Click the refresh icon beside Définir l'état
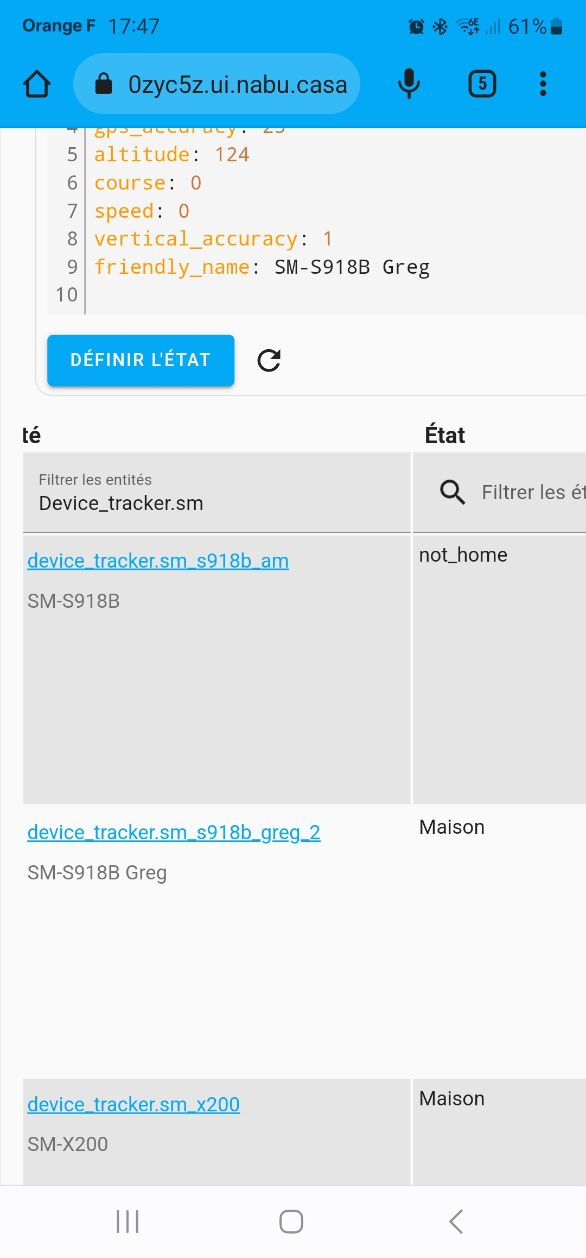This screenshot has height=1258, width=586. coord(269,360)
